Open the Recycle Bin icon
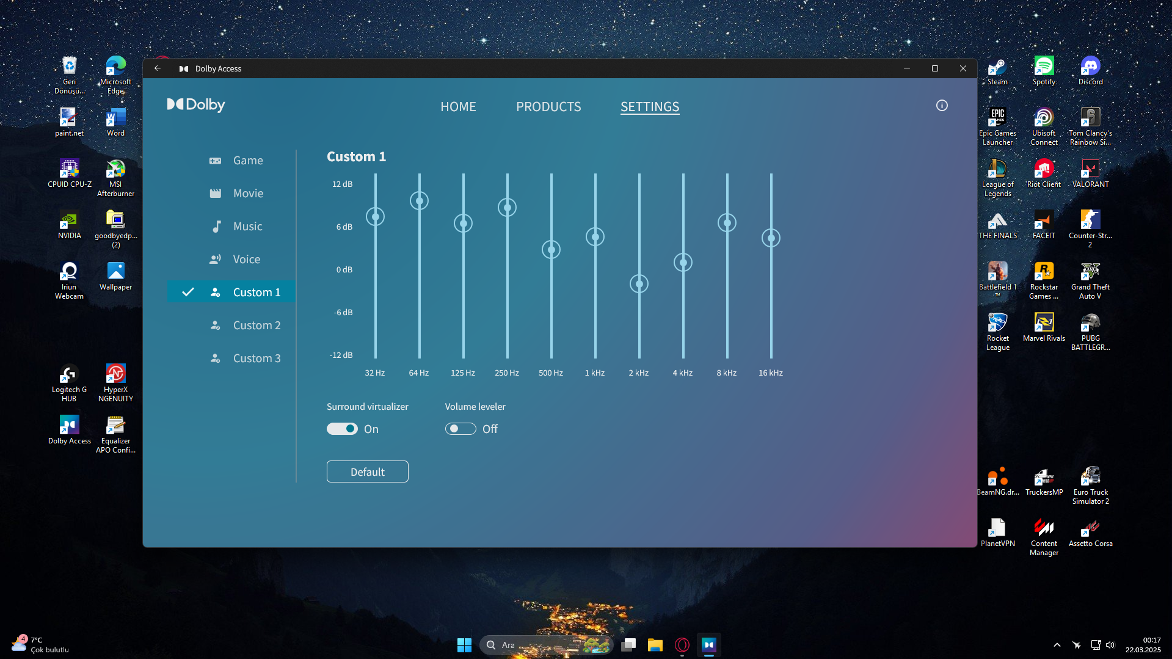This screenshot has height=659, width=1172. (69, 75)
